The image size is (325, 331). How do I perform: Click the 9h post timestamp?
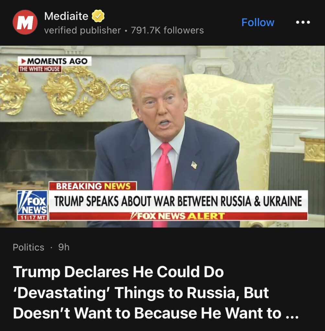64,247
